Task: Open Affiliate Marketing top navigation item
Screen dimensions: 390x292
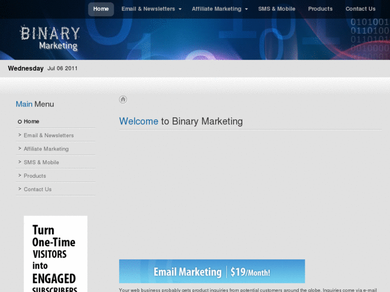Action: tap(217, 9)
